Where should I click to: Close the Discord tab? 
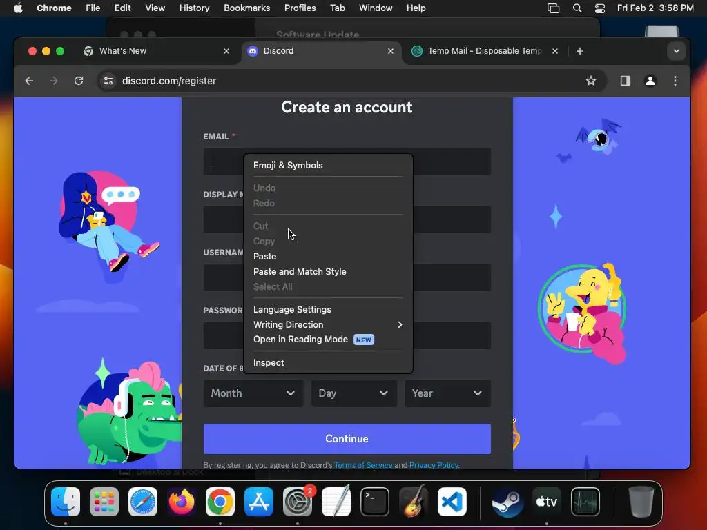pyautogui.click(x=391, y=51)
